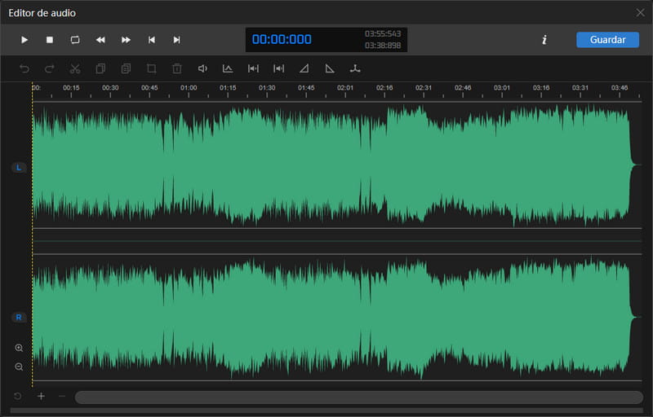
Task: Click the 03:46 mark on the ruler
Action: coord(620,88)
